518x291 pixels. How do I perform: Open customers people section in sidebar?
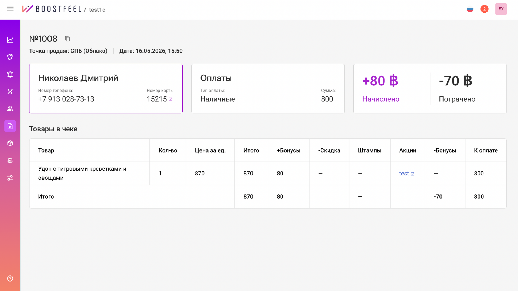pos(10,109)
